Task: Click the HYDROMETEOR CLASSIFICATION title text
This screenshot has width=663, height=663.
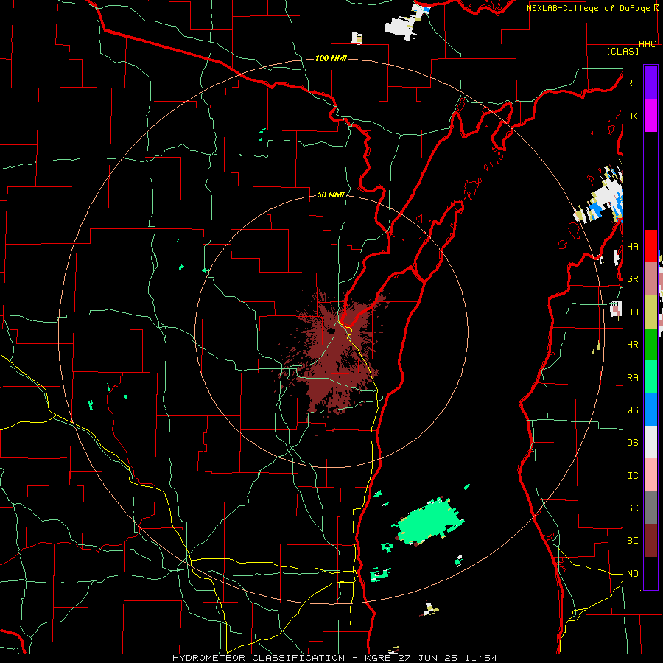Action: pyautogui.click(x=259, y=658)
